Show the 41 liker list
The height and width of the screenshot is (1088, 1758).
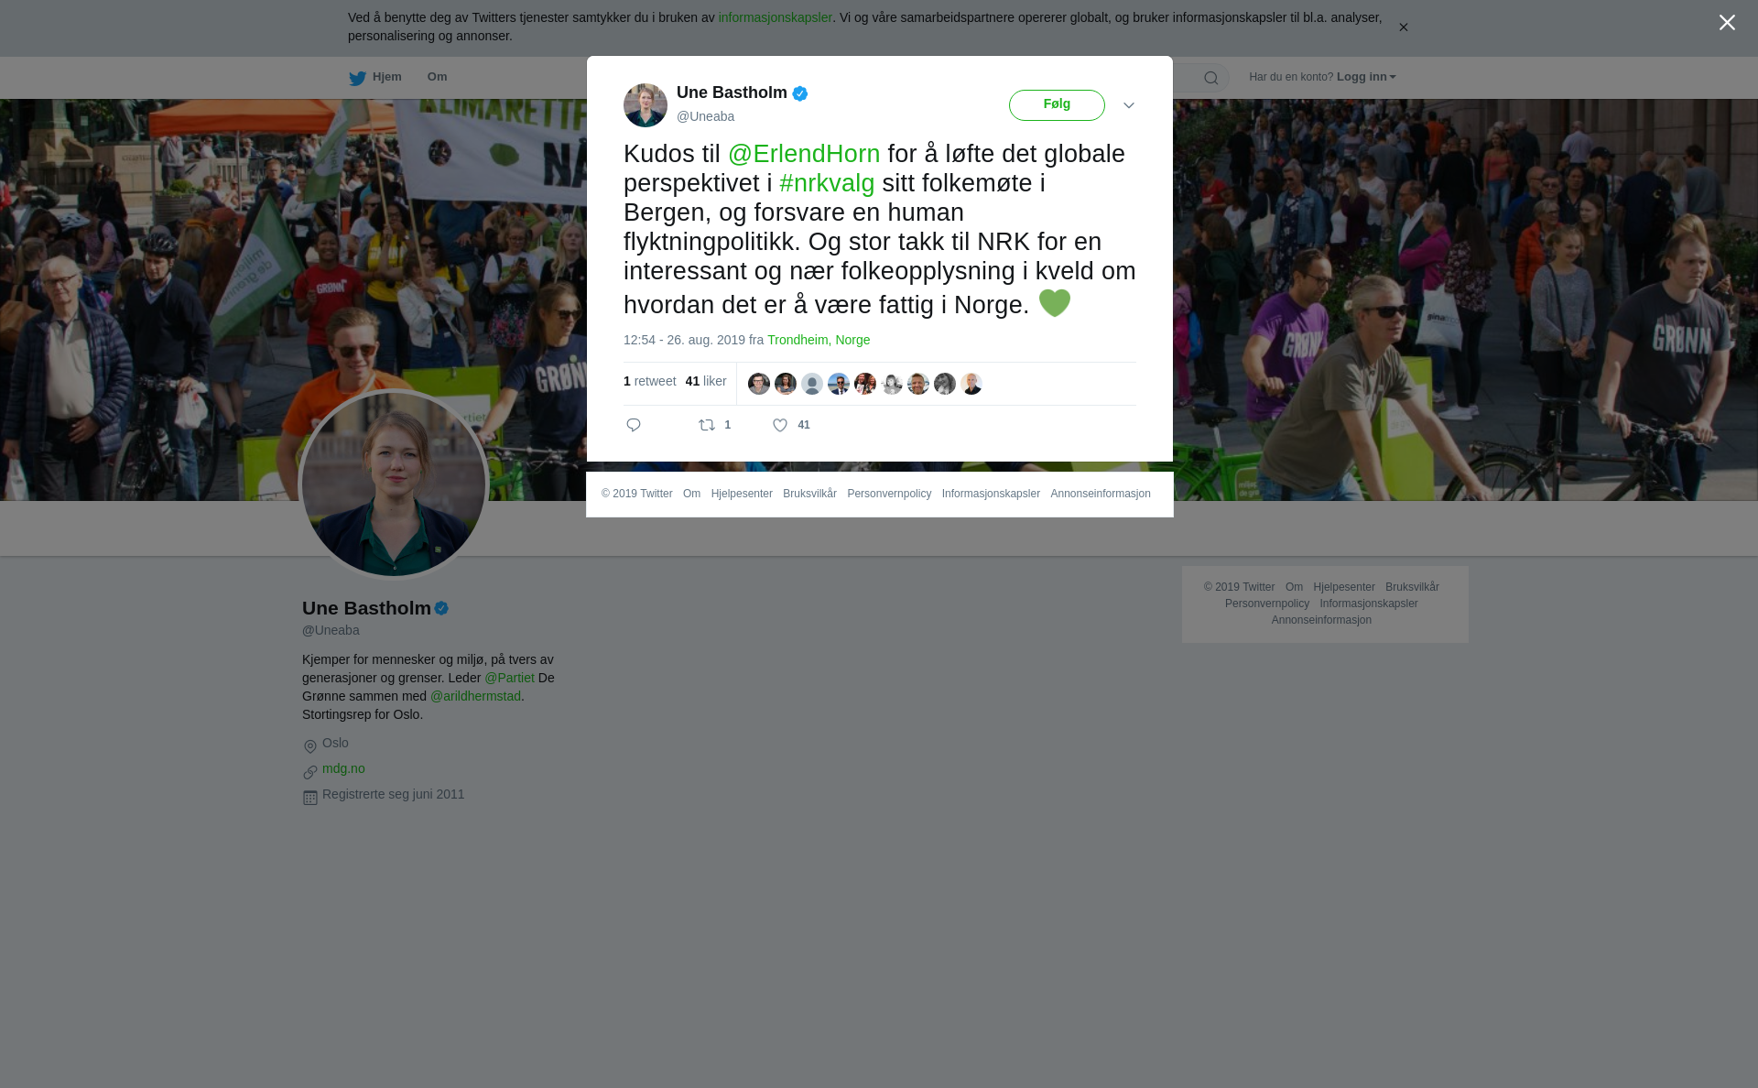coord(706,381)
